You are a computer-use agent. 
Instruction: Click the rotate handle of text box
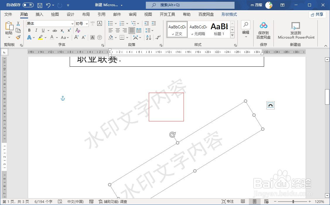tap(172, 135)
